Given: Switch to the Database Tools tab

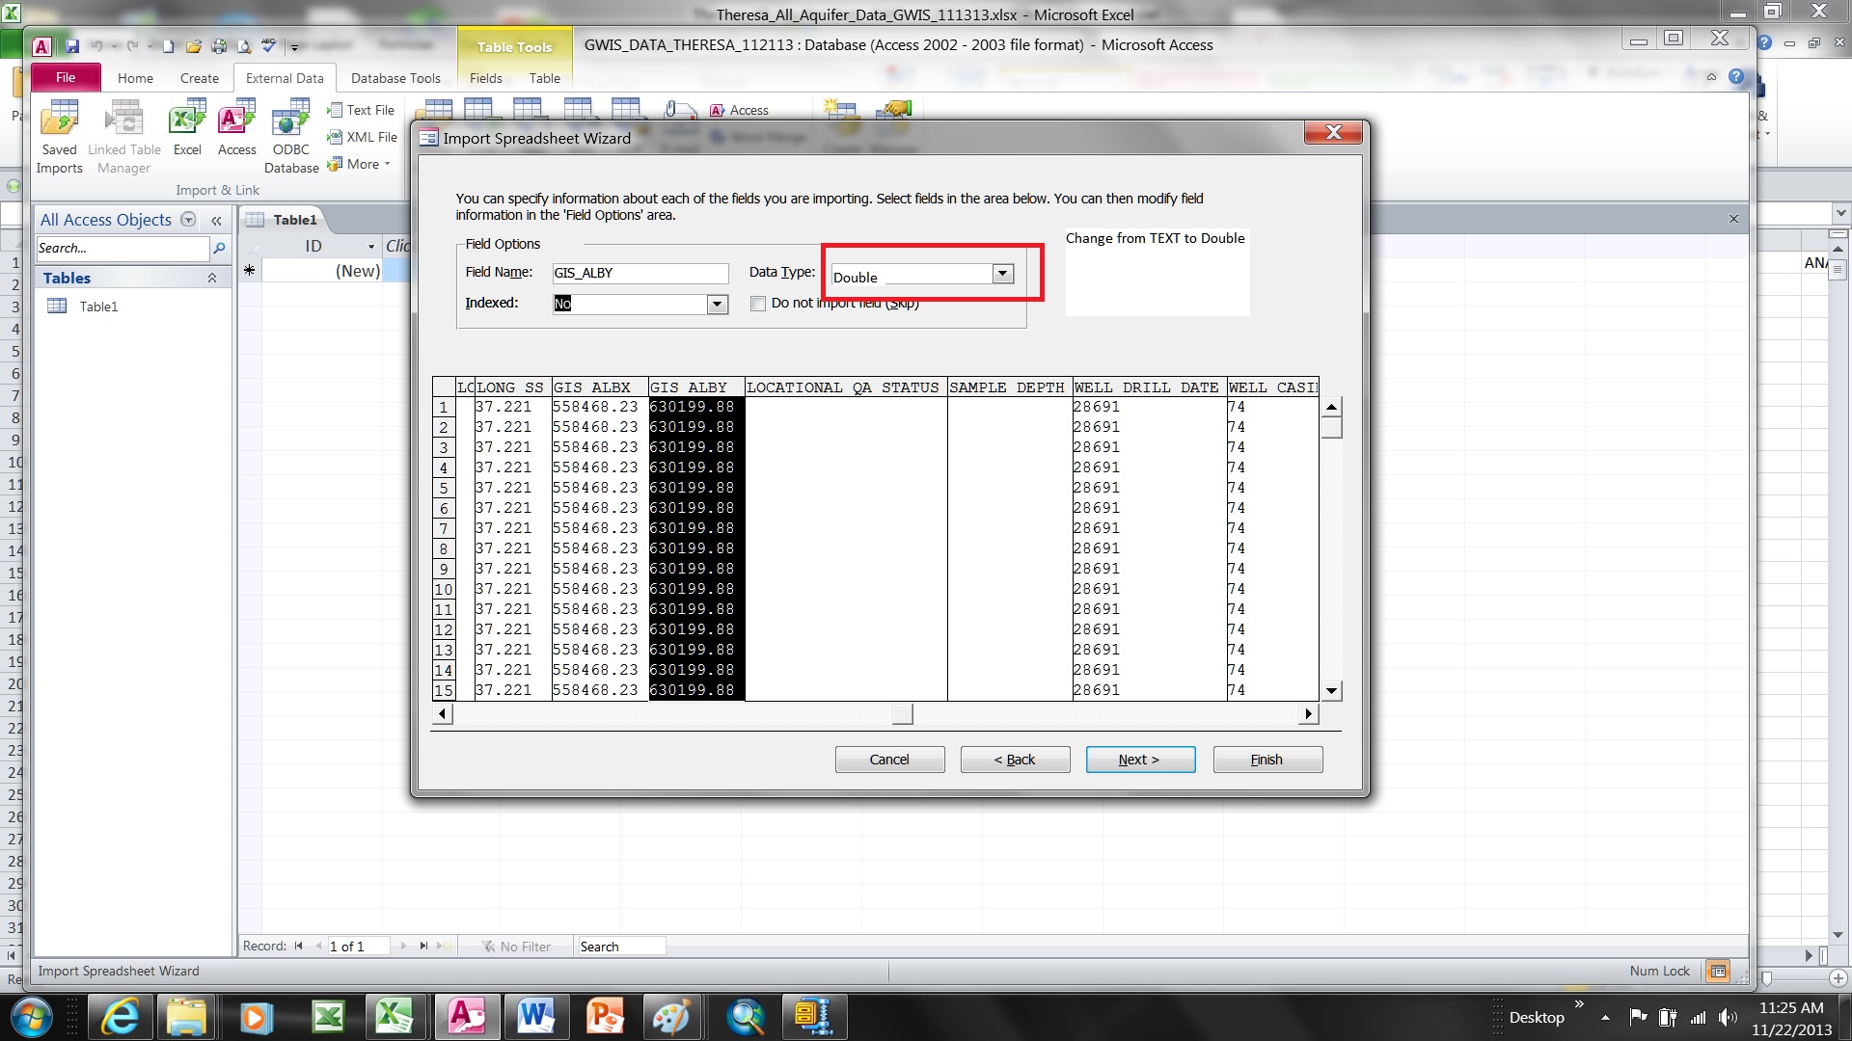Looking at the screenshot, I should coord(395,78).
